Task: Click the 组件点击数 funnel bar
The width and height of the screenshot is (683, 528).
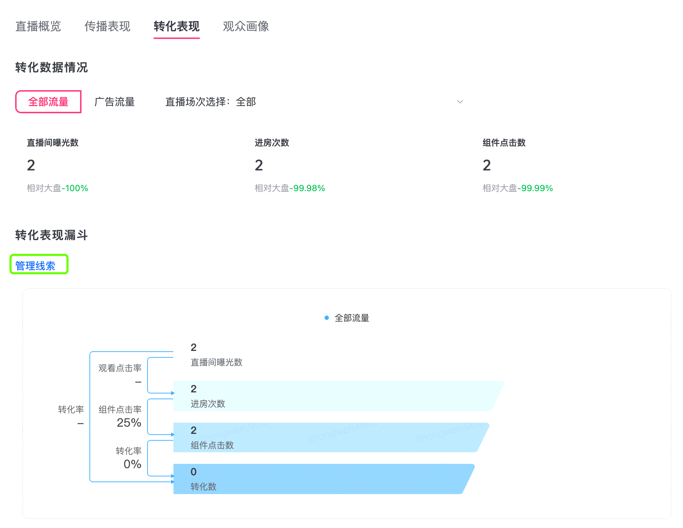Action: coord(331,437)
